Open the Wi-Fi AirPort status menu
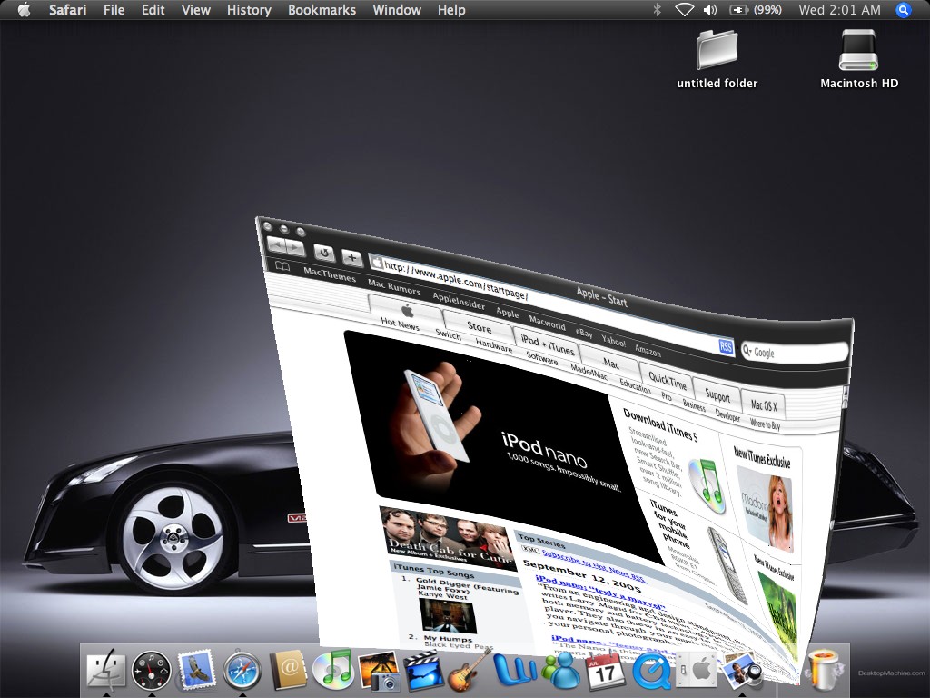 click(685, 10)
